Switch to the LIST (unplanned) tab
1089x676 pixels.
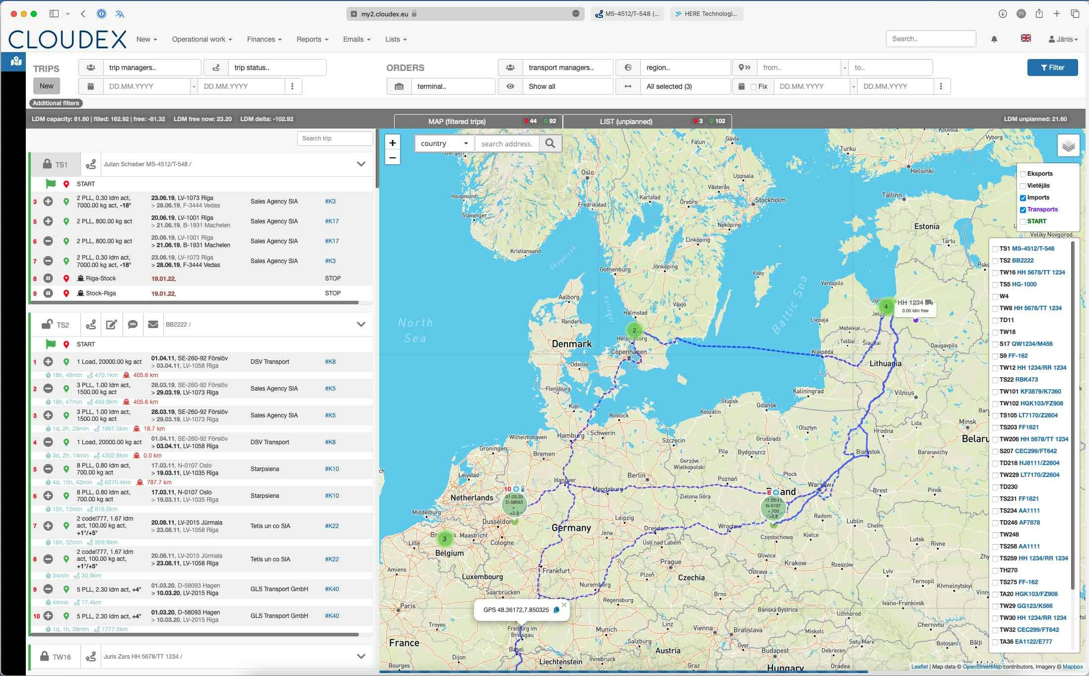coord(626,121)
